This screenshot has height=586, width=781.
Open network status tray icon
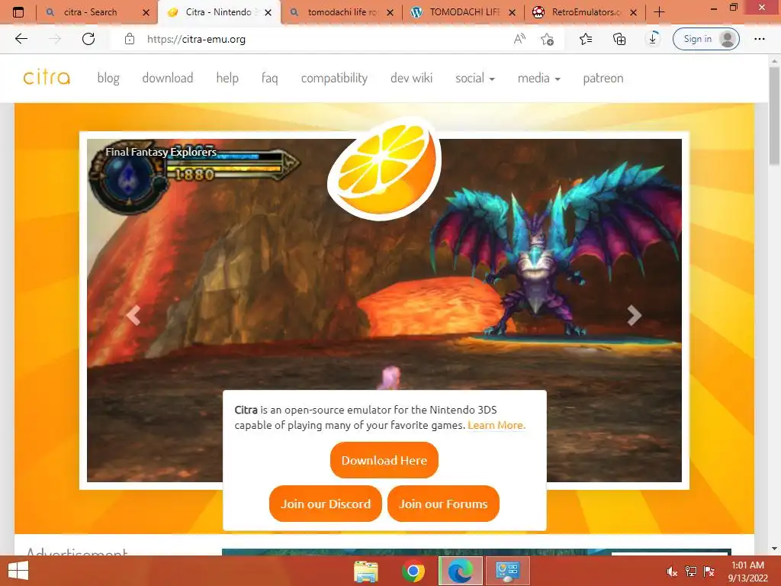(x=691, y=572)
